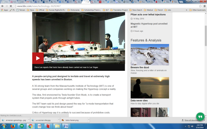
Task: Open the Windows Start menu
Action: tap(3, 126)
